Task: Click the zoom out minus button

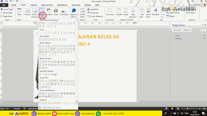Action: pyautogui.click(x=182, y=109)
